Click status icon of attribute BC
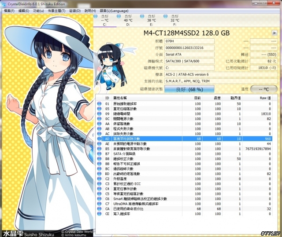The height and width of the screenshot is (237, 282). 99,169
